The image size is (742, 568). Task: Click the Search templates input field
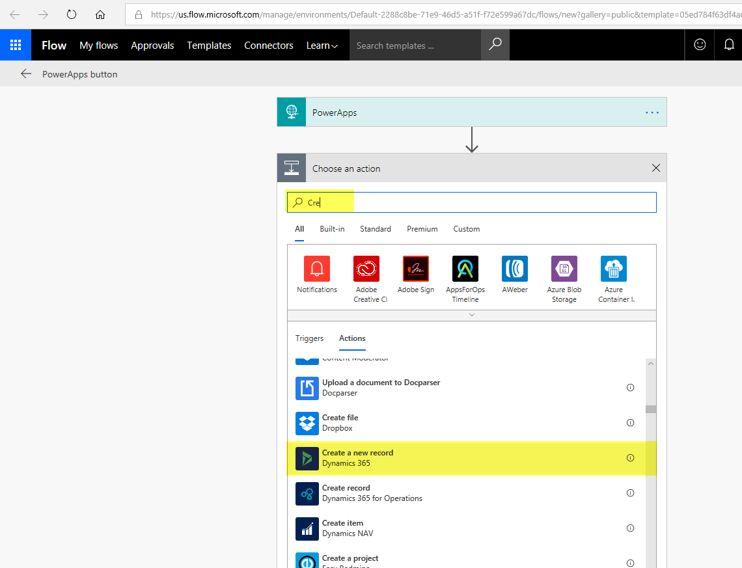[x=415, y=46]
